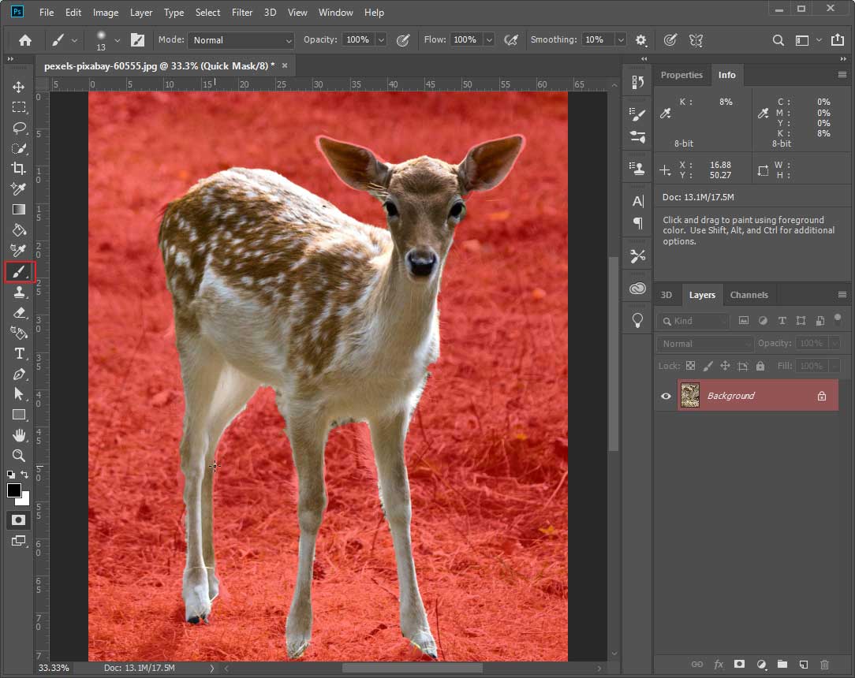855x678 pixels.
Task: Select the Eraser tool
Action: (19, 312)
